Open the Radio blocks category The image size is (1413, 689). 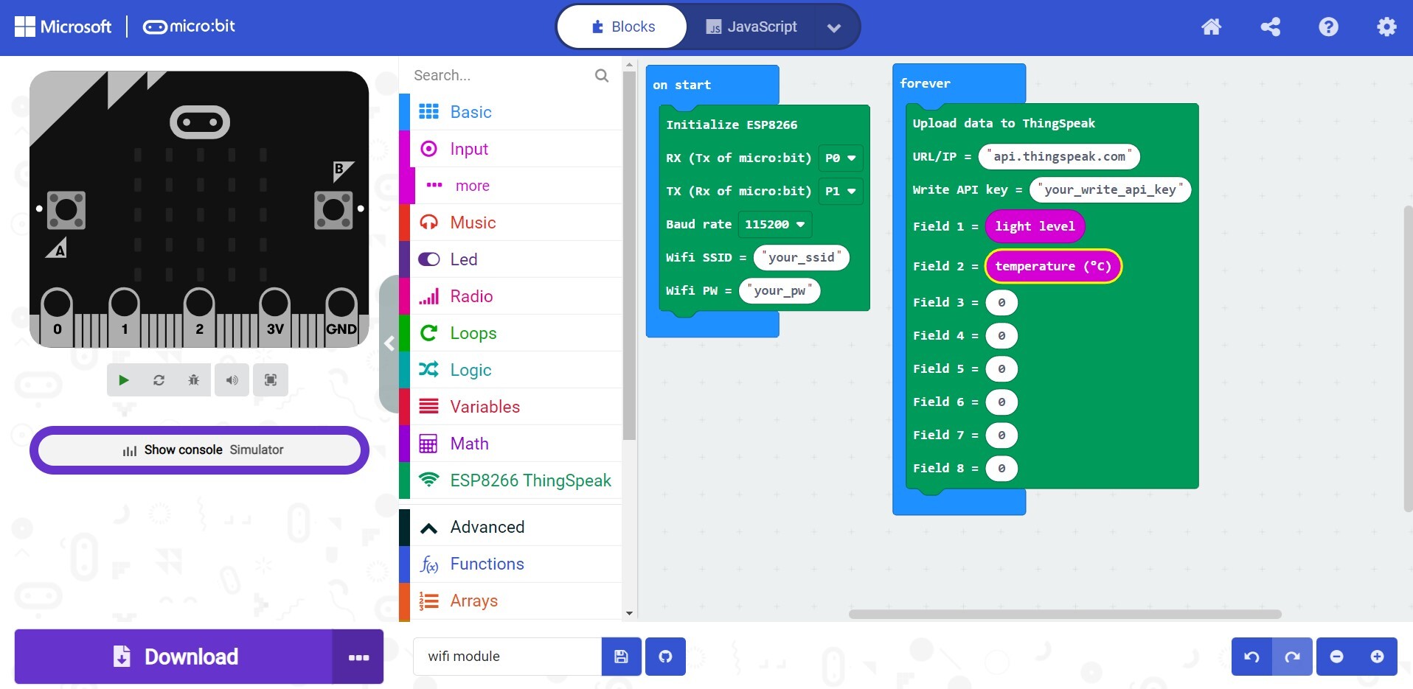click(x=510, y=296)
